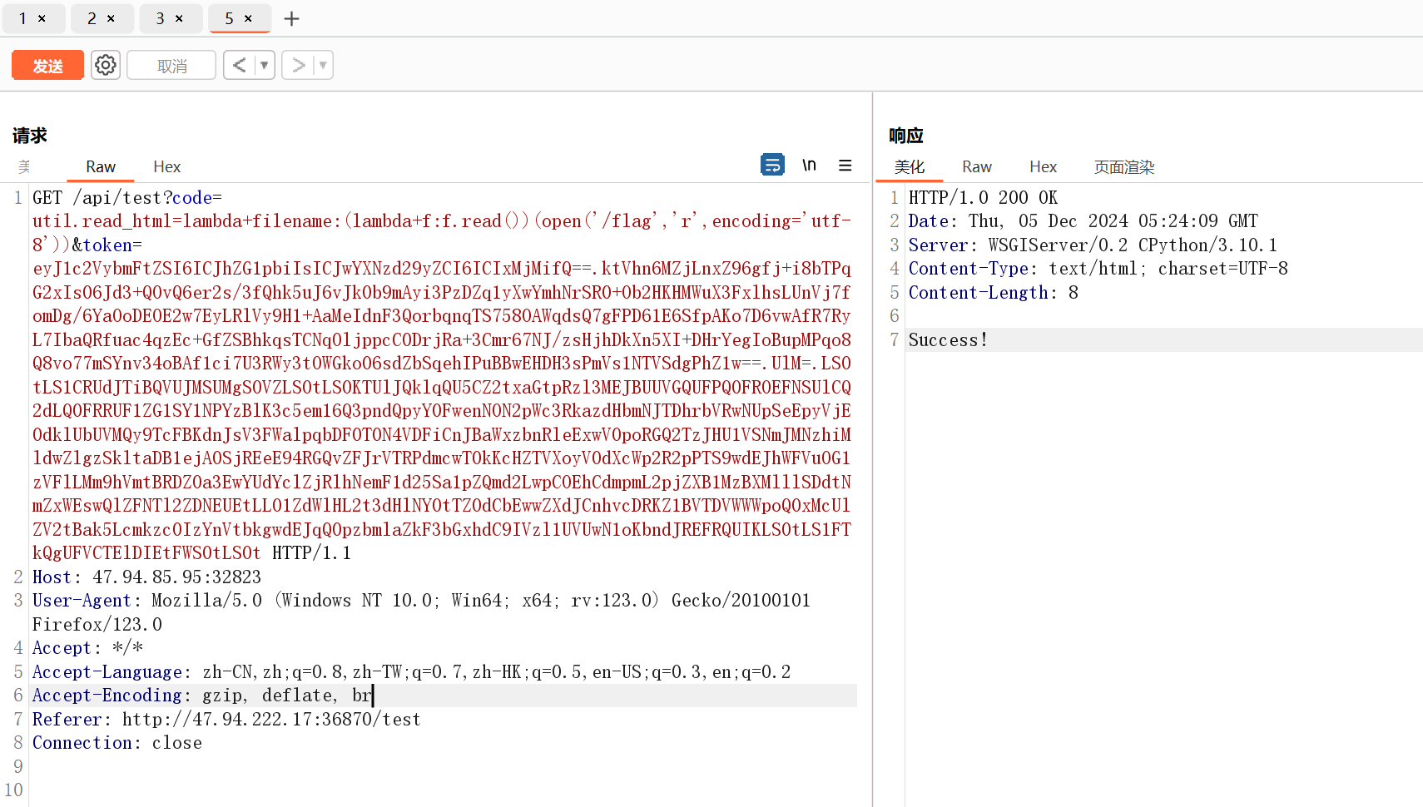
Task: Click HTTP/1.0 200 OK status line
Action: click(x=983, y=197)
